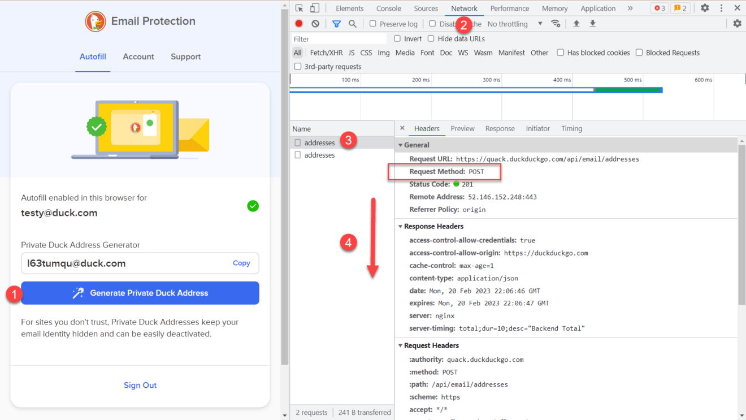Open the request Timing tab
This screenshot has height=420, width=746.
(x=571, y=128)
